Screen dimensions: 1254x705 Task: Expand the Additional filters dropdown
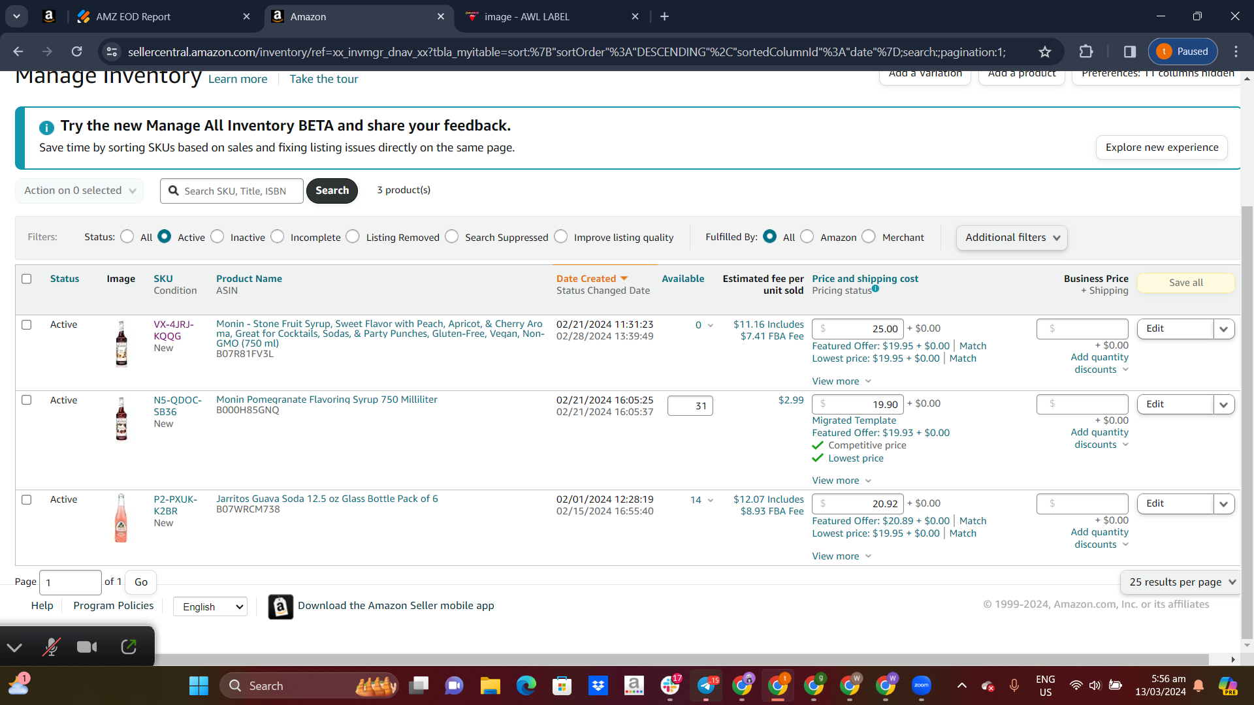1012,238
